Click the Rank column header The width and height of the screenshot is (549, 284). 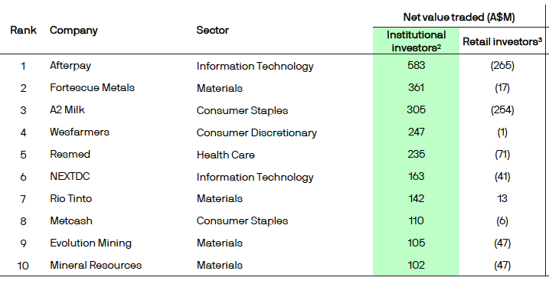23,31
